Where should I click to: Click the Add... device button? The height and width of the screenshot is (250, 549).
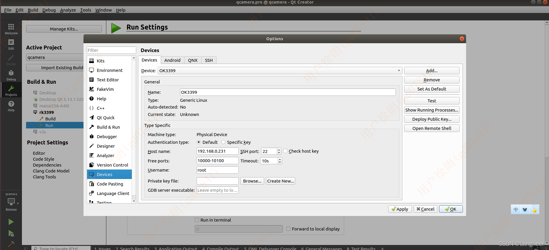click(432, 70)
